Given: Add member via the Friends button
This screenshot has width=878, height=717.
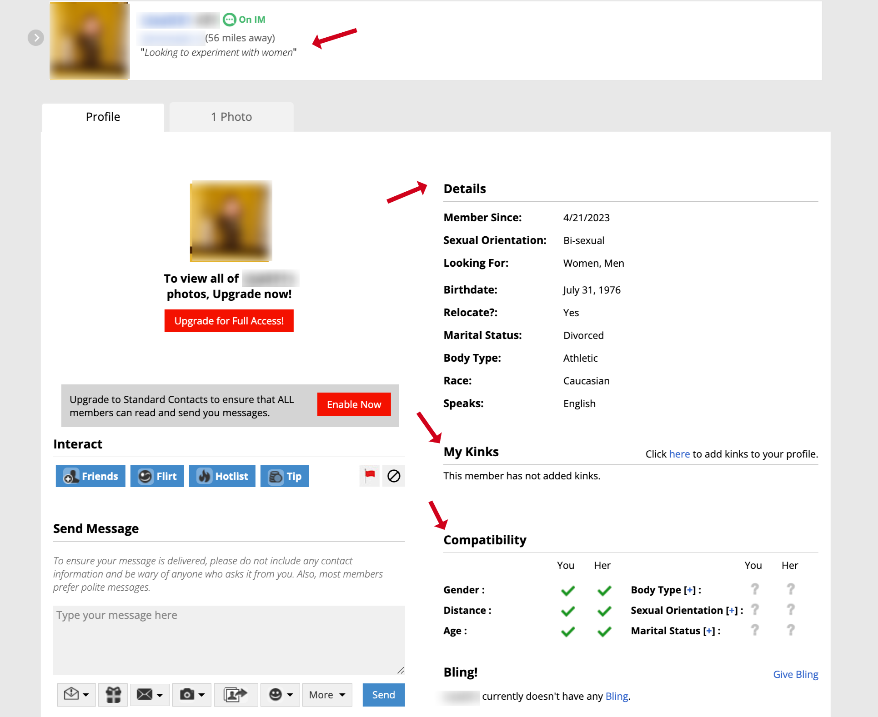Looking at the screenshot, I should tap(90, 476).
